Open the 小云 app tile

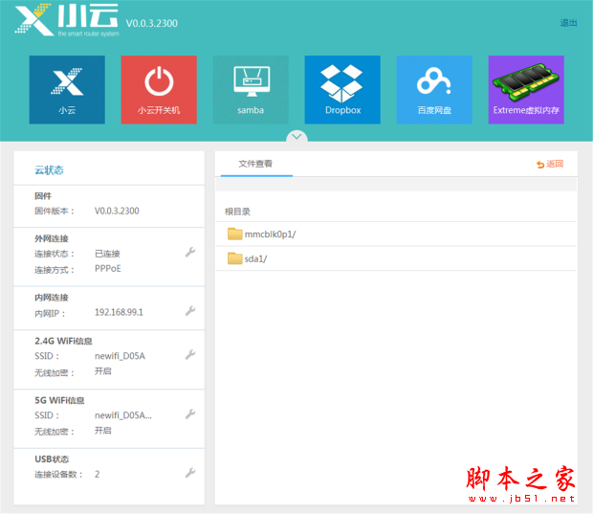[67, 90]
